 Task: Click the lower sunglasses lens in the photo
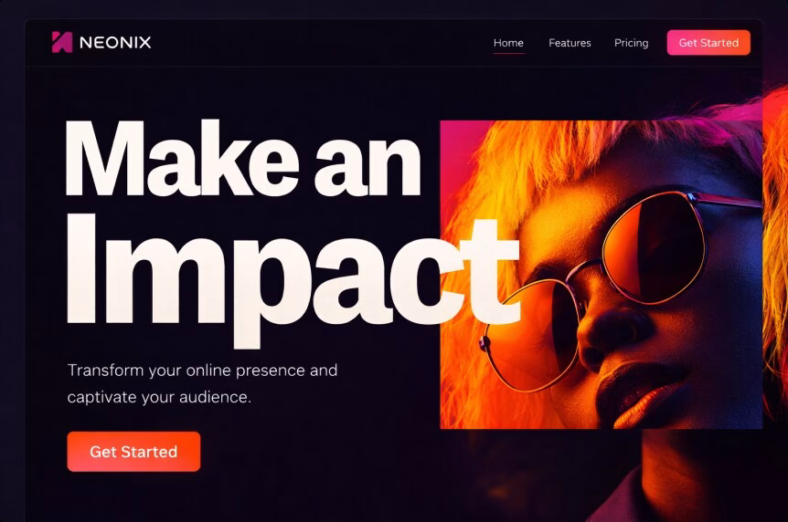click(x=533, y=335)
